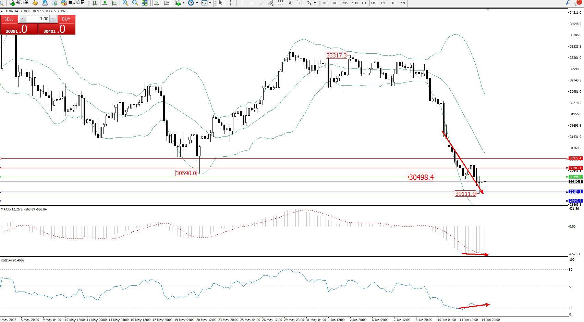Open the indicators list dropdown arrow
The image size is (584, 322).
pos(184,3)
